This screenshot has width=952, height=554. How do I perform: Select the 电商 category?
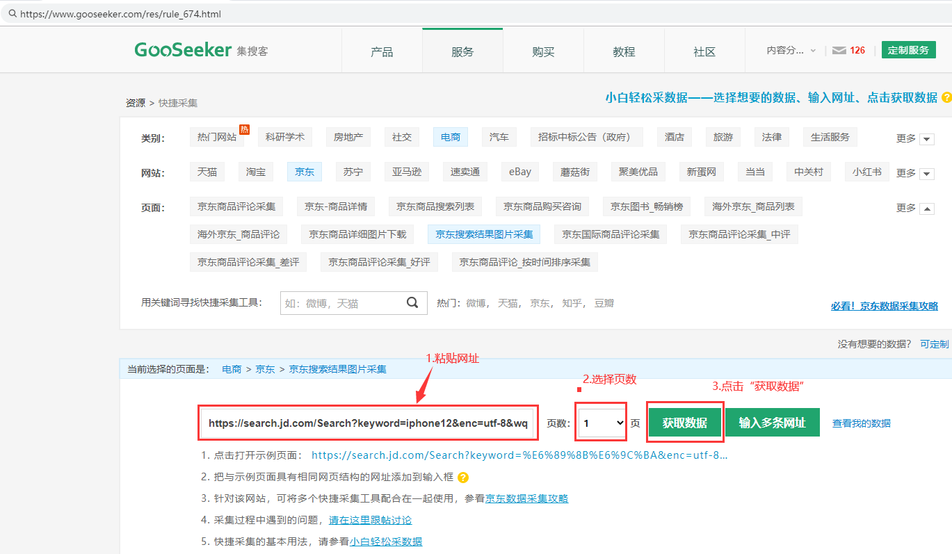tap(451, 137)
